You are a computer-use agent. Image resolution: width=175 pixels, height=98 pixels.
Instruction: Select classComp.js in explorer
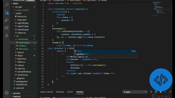click(x=24, y=42)
